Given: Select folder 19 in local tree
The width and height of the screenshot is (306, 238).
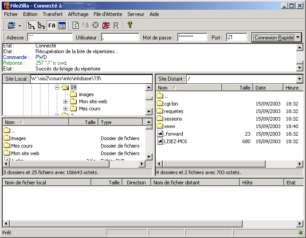Looking at the screenshot, I should [x=73, y=87].
